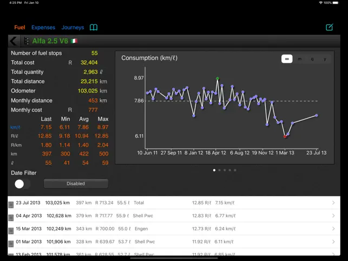Open the manual book icon
Screen dimensions: 348x261
coord(94,27)
